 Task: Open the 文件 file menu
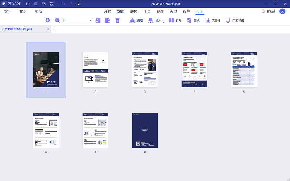point(8,12)
